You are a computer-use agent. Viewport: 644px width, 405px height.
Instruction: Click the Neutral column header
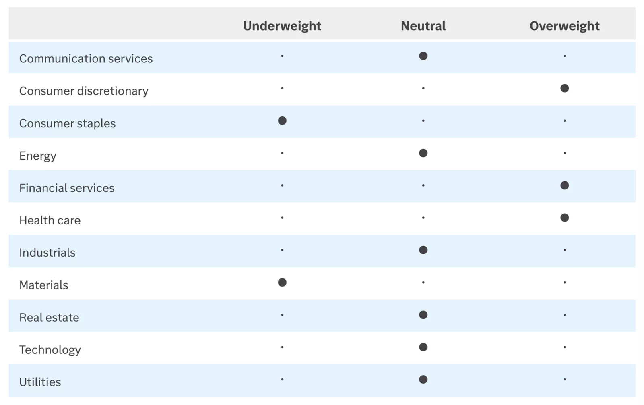tap(423, 26)
